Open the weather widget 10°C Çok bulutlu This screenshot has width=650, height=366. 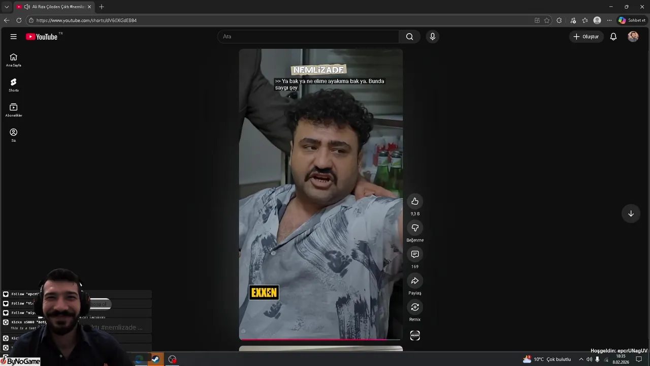coord(547,359)
